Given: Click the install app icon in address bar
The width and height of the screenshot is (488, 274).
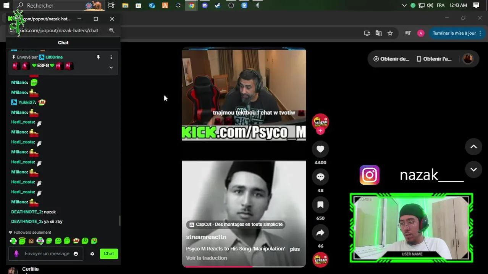Looking at the screenshot, I should click(367, 33).
